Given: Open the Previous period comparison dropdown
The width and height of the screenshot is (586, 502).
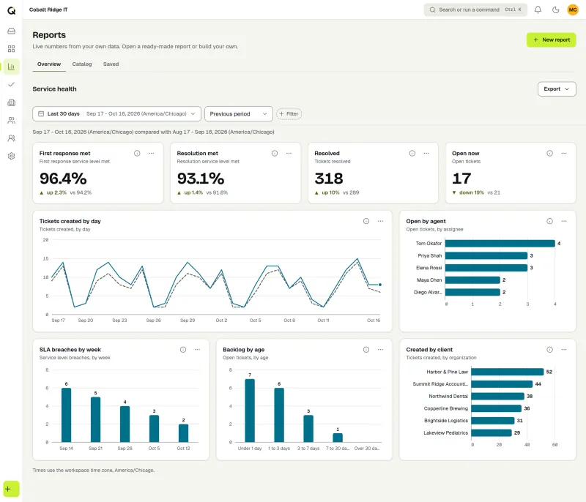Looking at the screenshot, I should [239, 114].
